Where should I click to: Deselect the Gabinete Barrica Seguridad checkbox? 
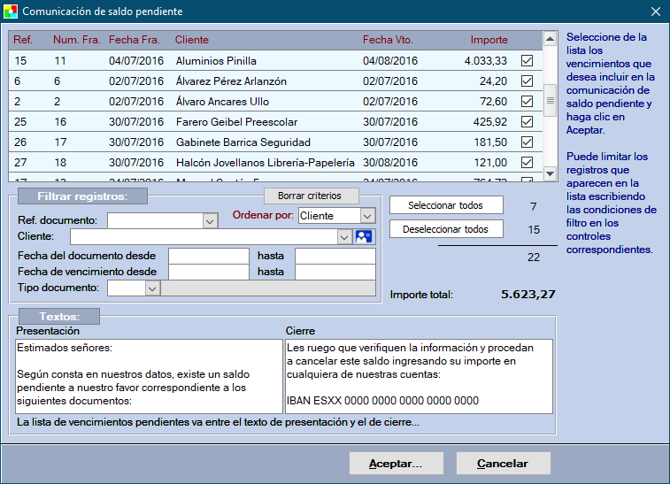point(528,142)
